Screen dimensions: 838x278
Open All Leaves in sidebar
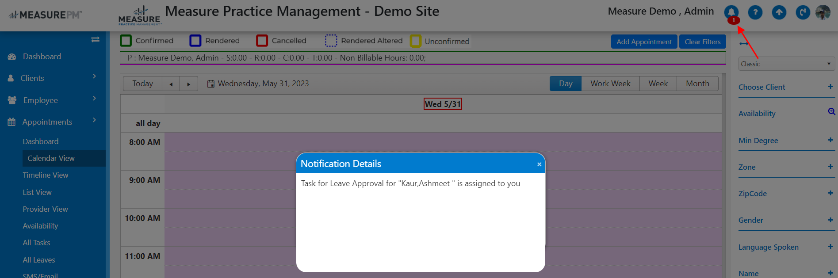[x=39, y=260]
